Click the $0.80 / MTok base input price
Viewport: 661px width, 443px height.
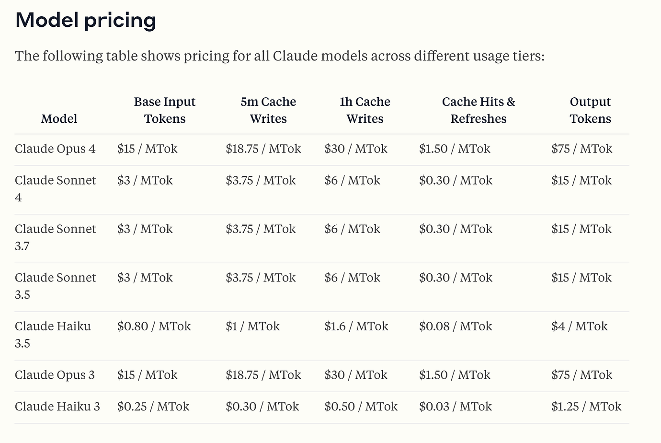coord(154,326)
